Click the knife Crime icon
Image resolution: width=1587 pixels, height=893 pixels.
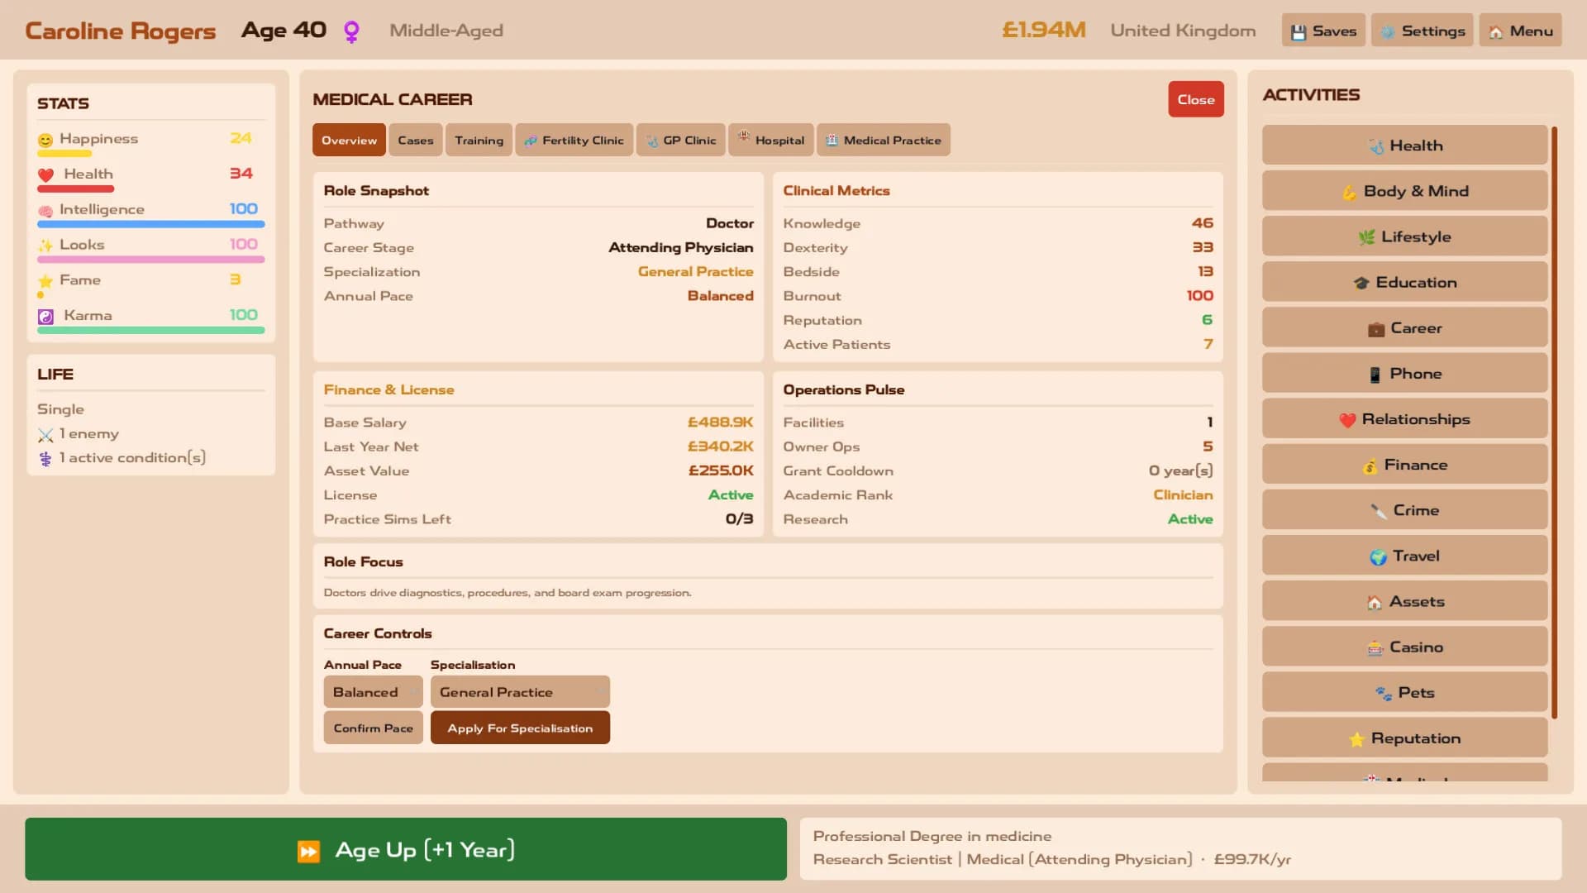click(x=1379, y=511)
